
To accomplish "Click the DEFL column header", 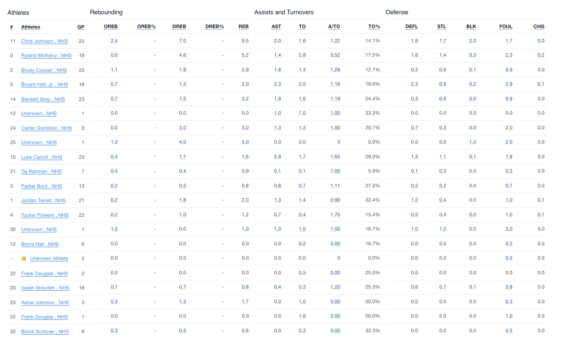I will [x=411, y=27].
